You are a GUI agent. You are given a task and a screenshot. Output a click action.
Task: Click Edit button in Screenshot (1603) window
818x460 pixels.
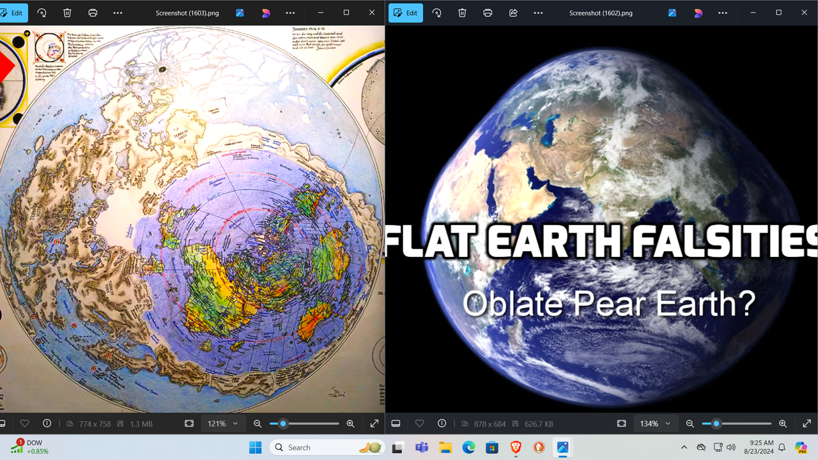[x=13, y=13]
